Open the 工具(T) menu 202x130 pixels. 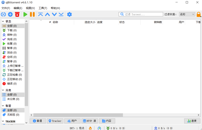point(43,8)
